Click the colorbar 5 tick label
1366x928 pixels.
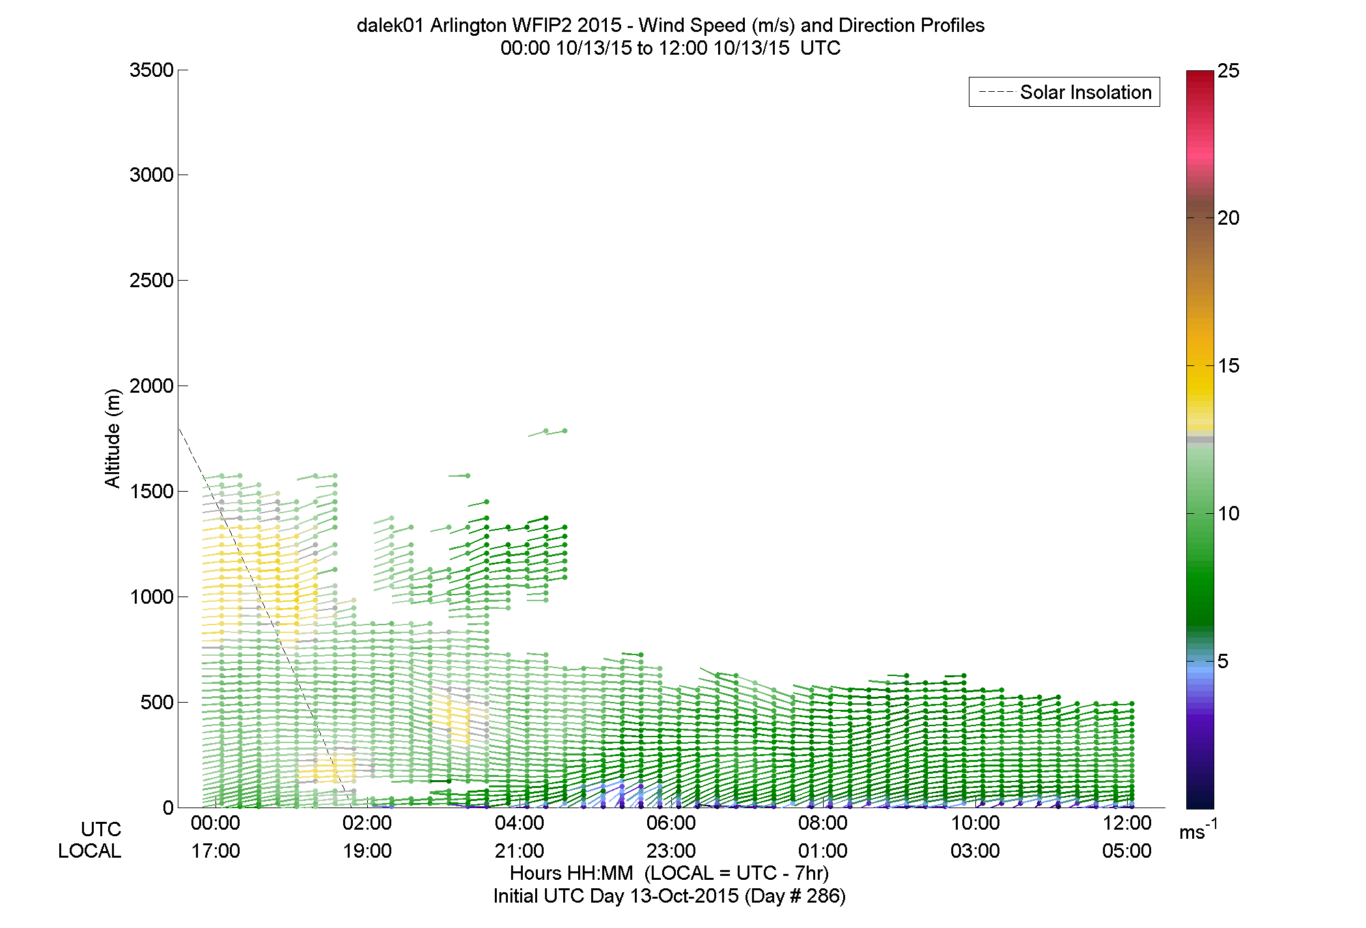click(x=1223, y=662)
